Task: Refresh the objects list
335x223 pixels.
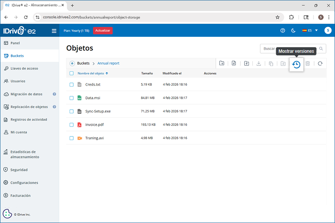Action: [320, 64]
